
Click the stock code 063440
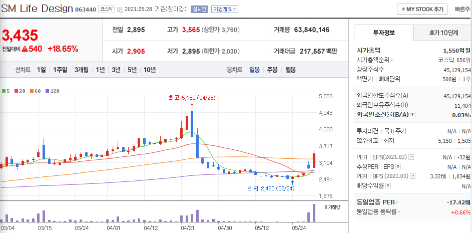click(x=86, y=10)
